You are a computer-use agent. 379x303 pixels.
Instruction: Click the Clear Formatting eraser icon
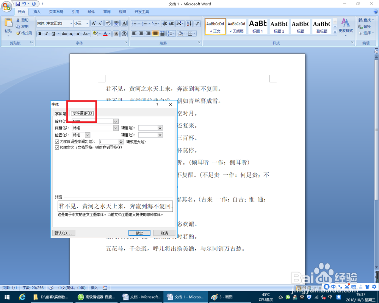[108, 23]
